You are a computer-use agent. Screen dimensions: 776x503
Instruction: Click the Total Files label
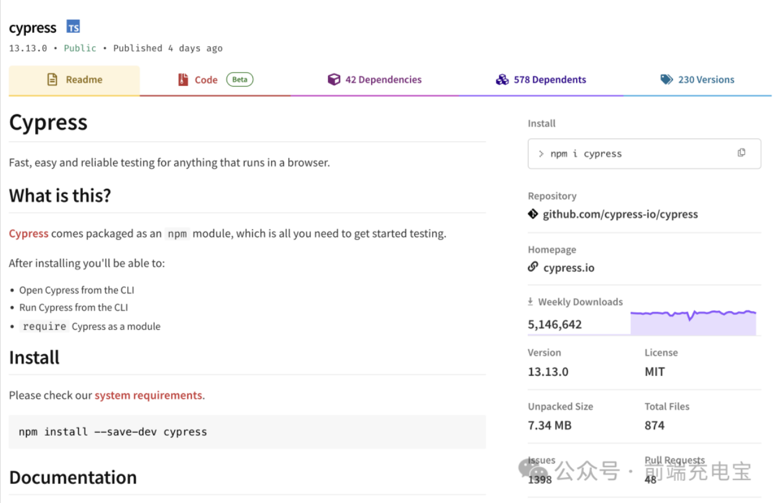[667, 407]
